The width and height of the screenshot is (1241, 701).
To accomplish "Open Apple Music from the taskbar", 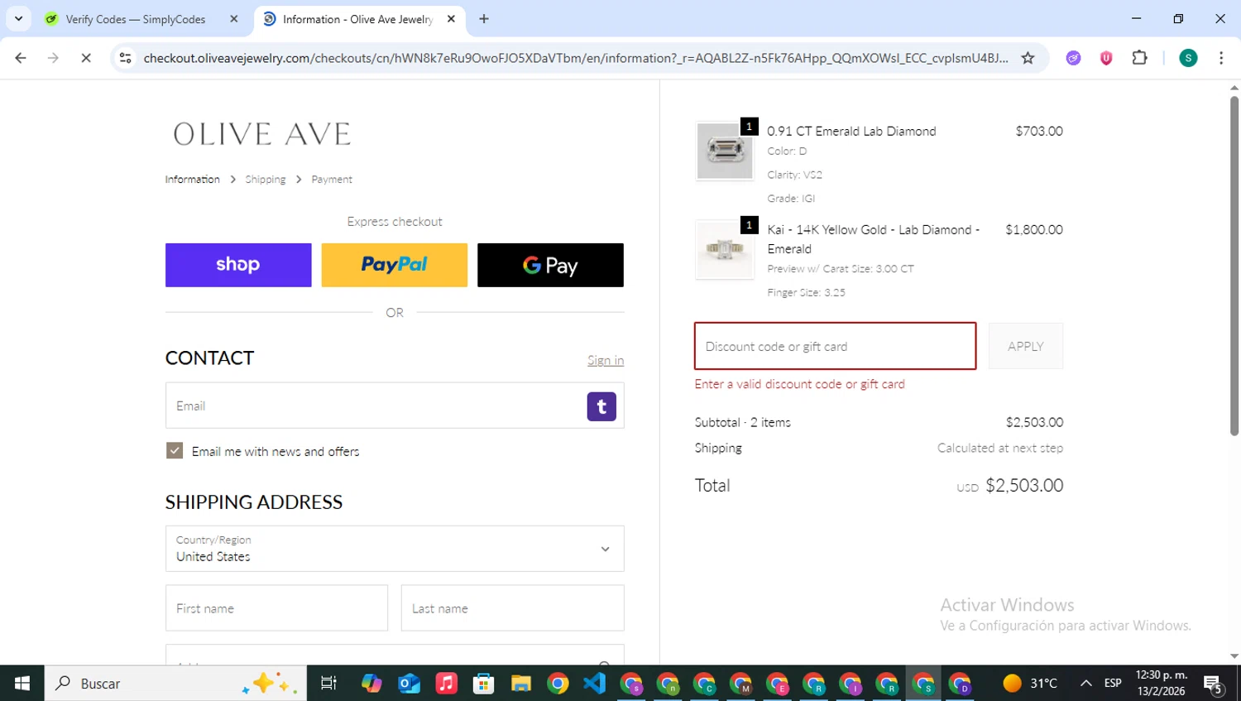I will [447, 684].
